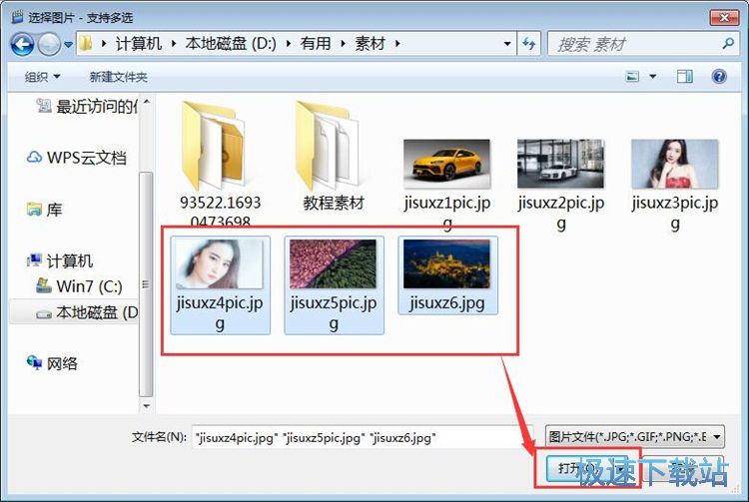Expand the arrow after 计算机 breadcrumb
Screen dimensions: 749x502
click(x=174, y=44)
